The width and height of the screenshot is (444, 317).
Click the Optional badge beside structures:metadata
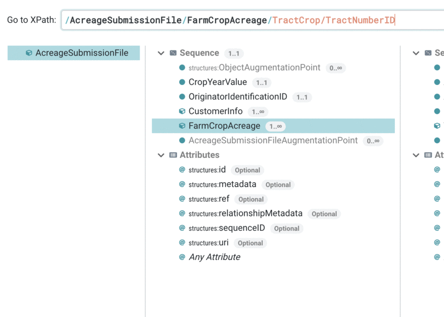click(x=278, y=185)
